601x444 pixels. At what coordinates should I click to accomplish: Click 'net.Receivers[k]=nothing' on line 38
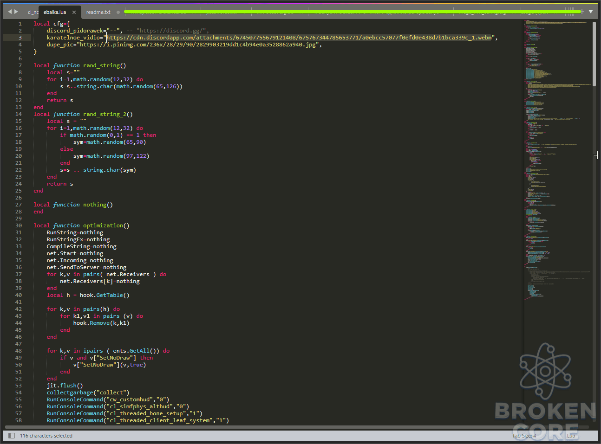(100, 281)
